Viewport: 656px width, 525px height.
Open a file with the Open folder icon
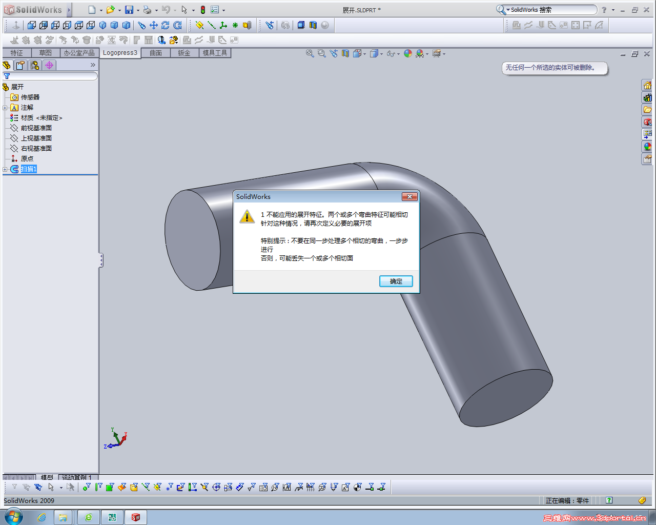pos(110,10)
